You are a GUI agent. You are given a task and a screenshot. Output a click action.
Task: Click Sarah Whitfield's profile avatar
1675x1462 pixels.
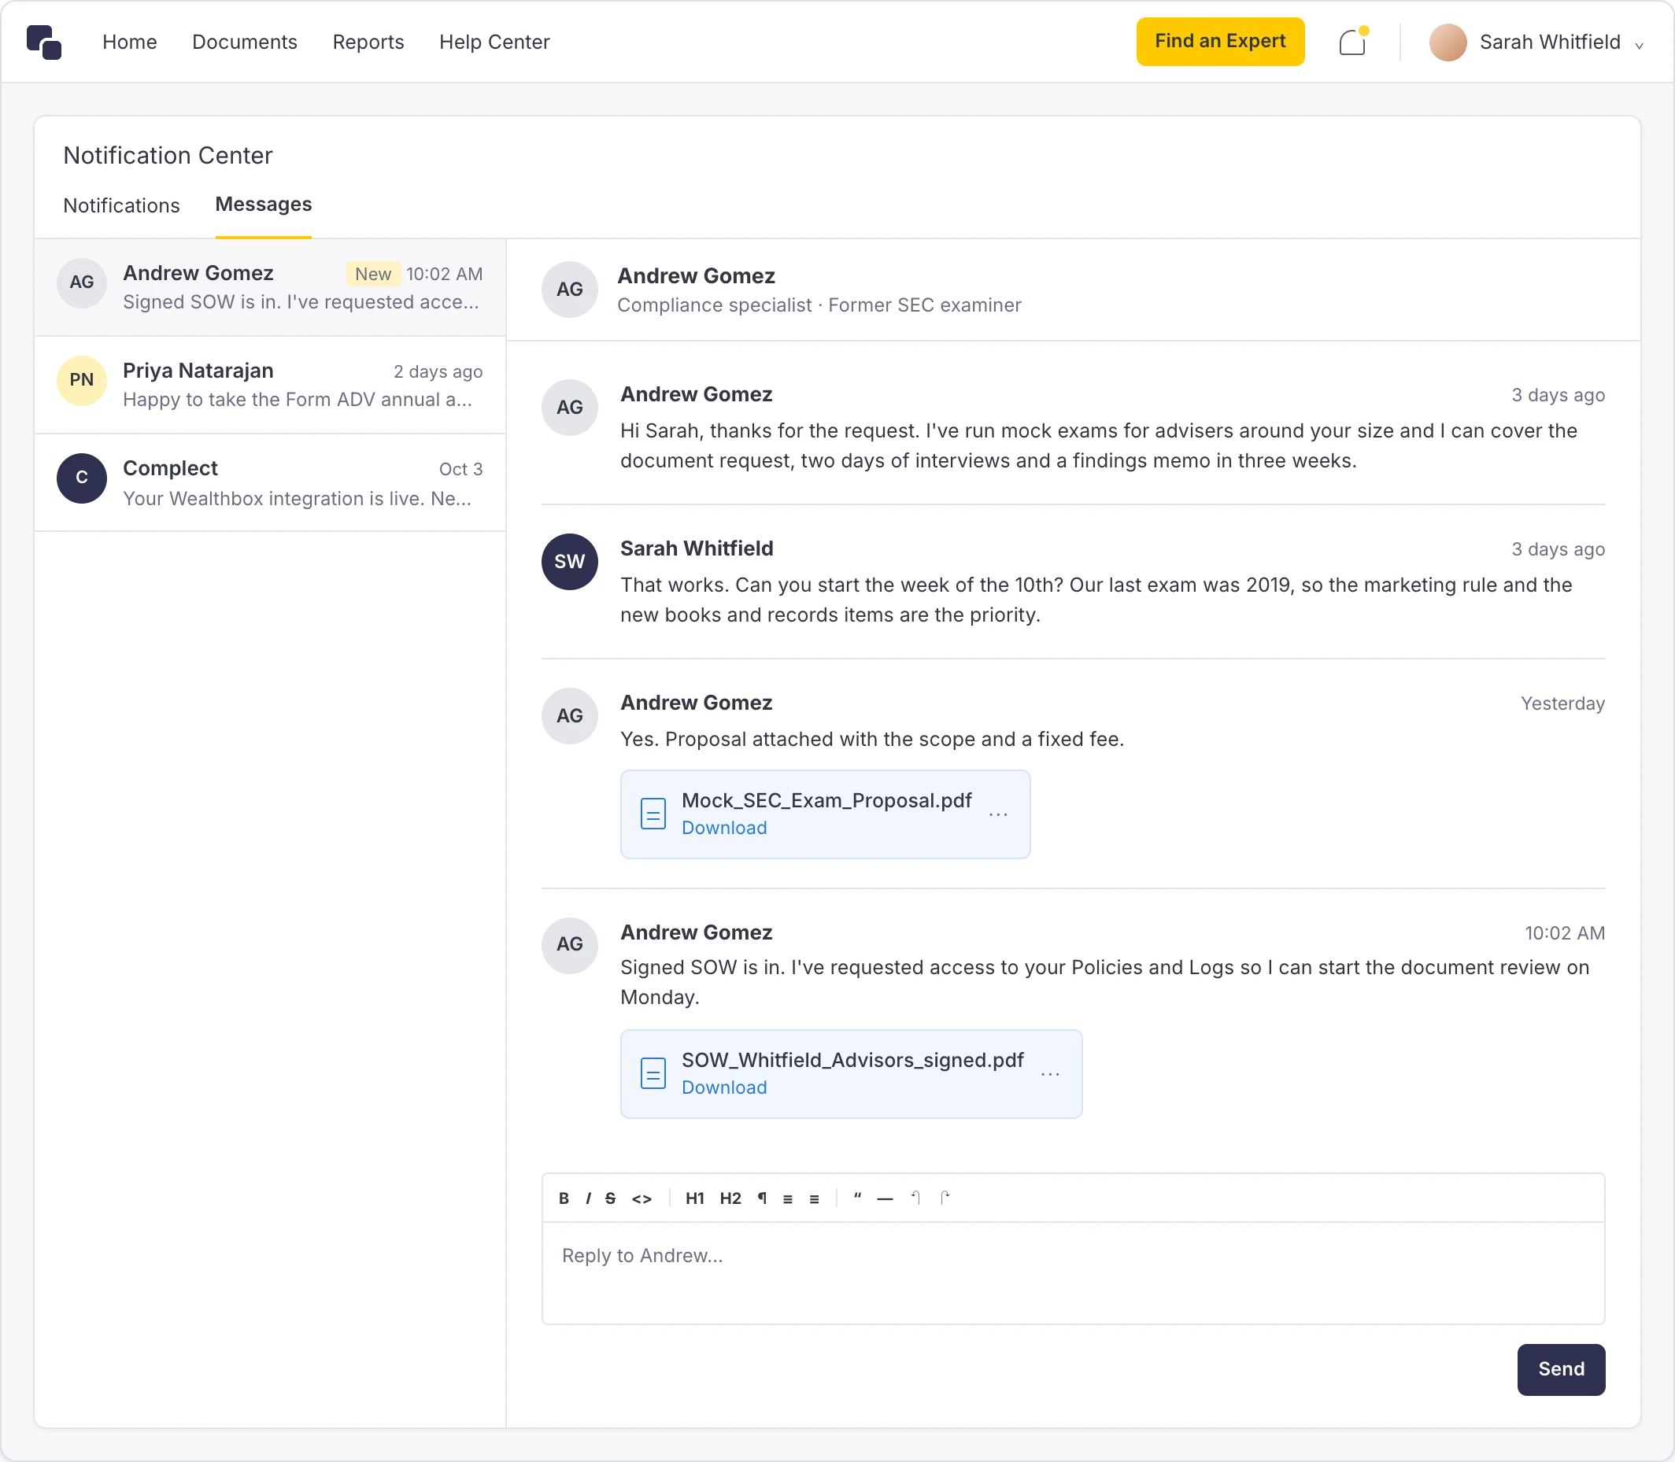1448,42
